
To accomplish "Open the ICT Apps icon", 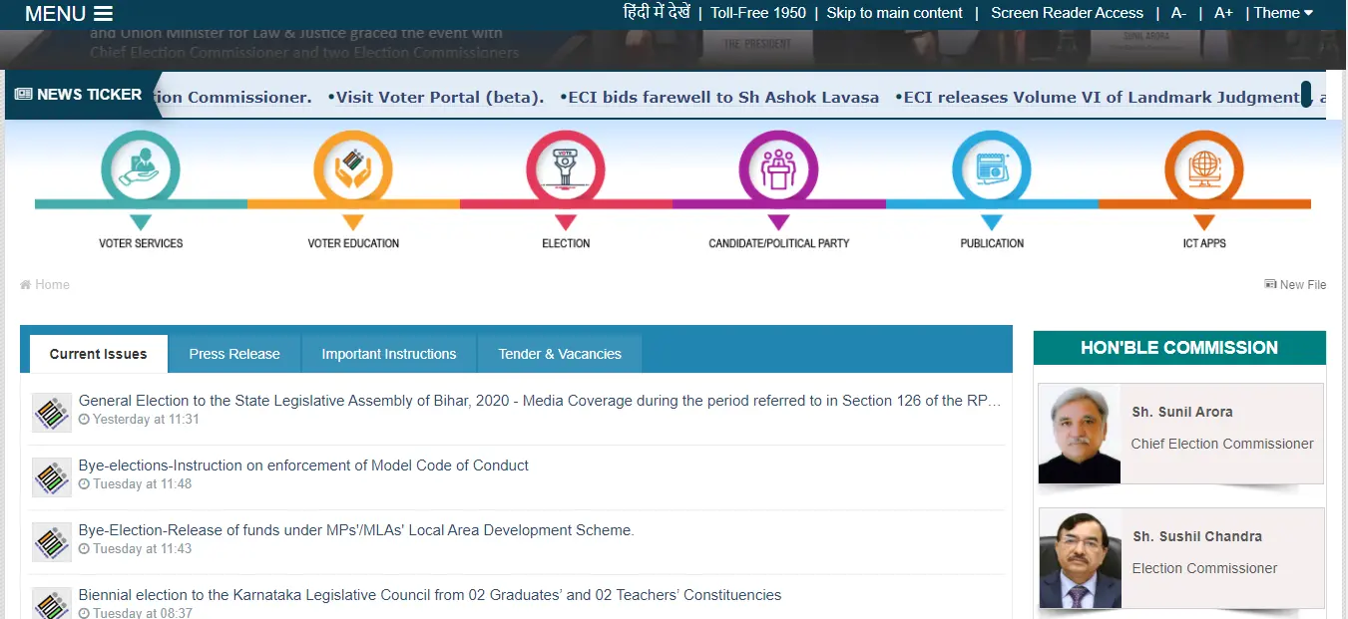I will click(x=1204, y=170).
